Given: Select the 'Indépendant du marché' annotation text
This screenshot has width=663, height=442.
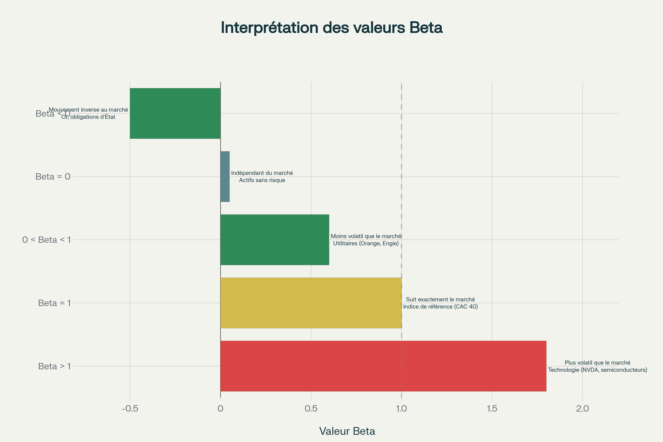Looking at the screenshot, I should 262,173.
